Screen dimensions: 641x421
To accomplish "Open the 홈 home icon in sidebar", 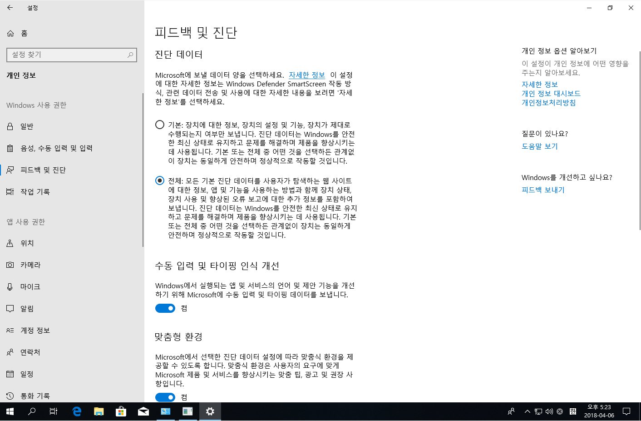I will click(10, 33).
